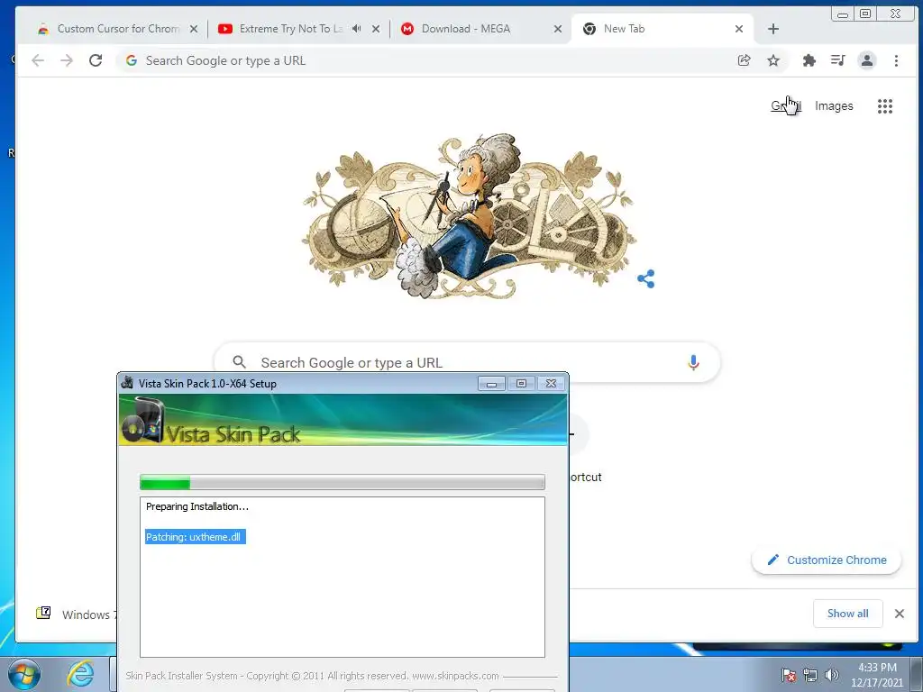Open the Google Doodle illustration
The height and width of the screenshot is (692, 923).
tap(469, 216)
